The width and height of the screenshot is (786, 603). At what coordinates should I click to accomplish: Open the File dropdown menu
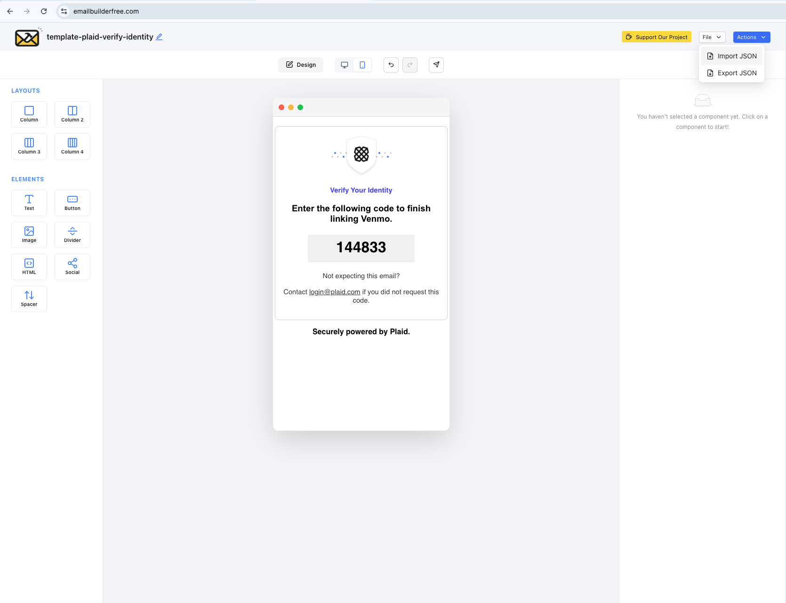[x=712, y=37]
